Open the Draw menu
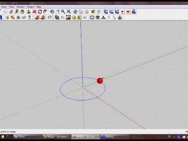Viewport: 188px width, 141px height. click(x=4, y=7)
